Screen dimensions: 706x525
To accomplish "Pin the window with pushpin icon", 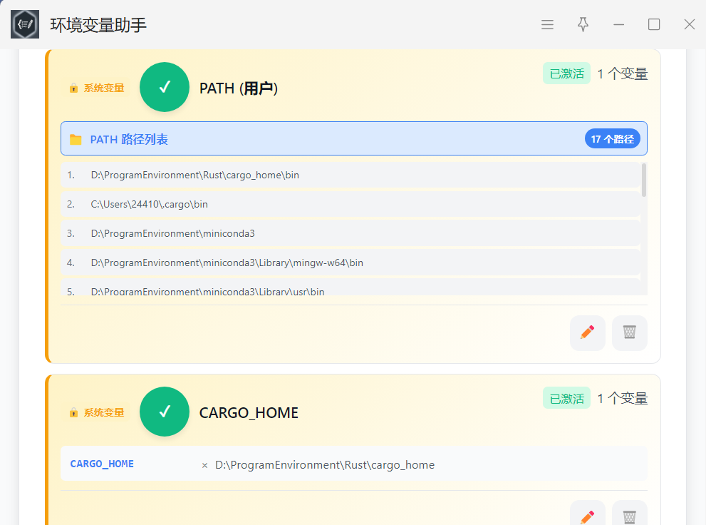I will pyautogui.click(x=583, y=24).
